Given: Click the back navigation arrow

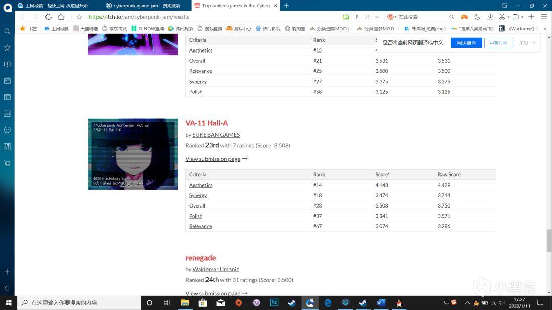Looking at the screenshot, I should [x=23, y=17].
